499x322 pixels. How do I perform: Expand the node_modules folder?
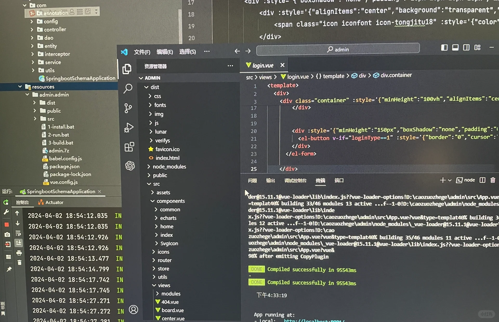(169, 167)
